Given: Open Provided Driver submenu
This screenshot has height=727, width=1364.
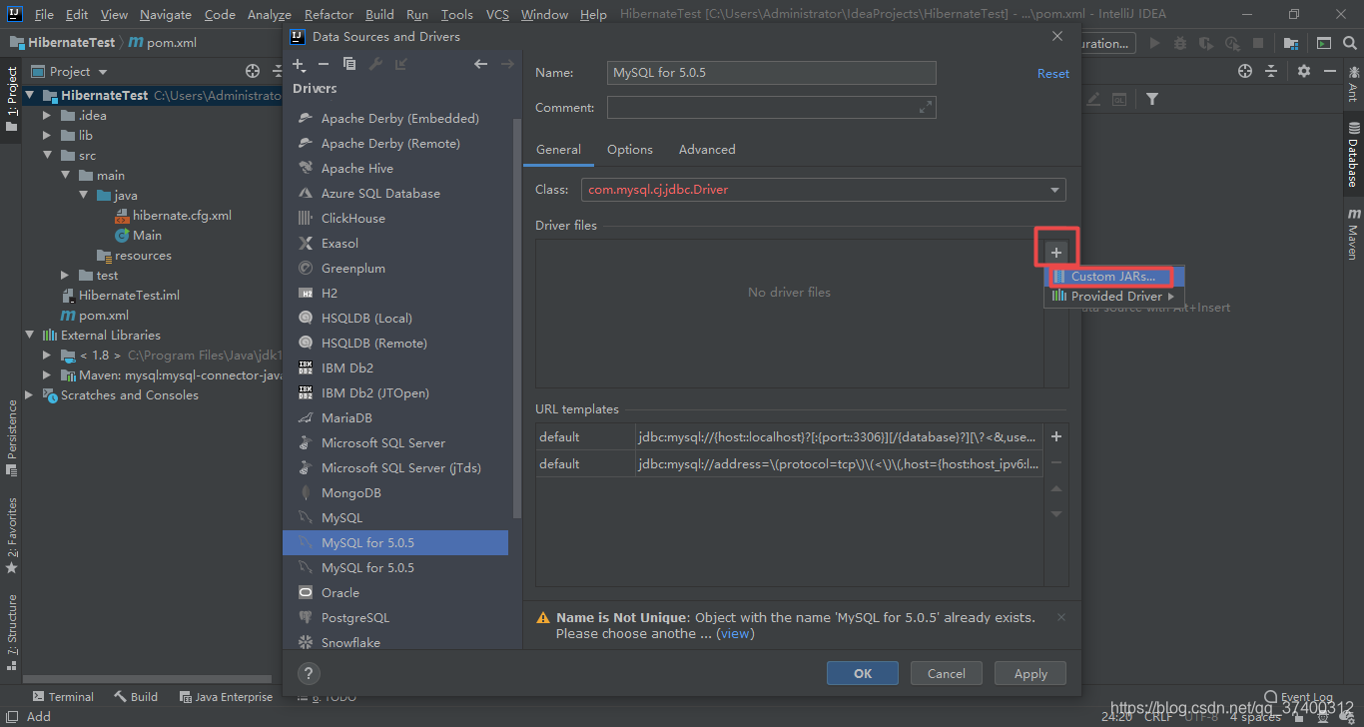Looking at the screenshot, I should [x=1114, y=297].
